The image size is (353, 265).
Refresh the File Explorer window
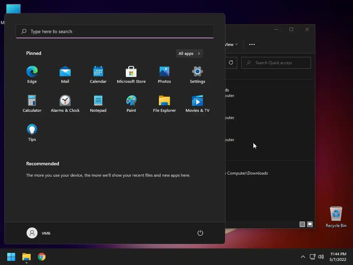point(231,63)
